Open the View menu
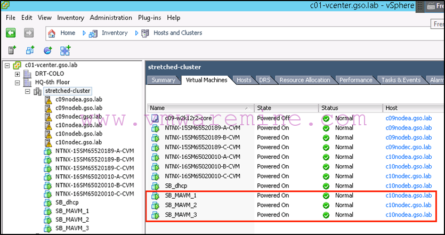 pyautogui.click(x=45, y=18)
